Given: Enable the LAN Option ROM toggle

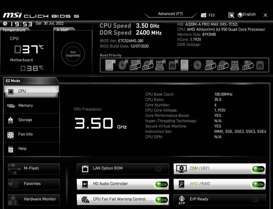Looking at the screenshot, I should coord(158,169).
